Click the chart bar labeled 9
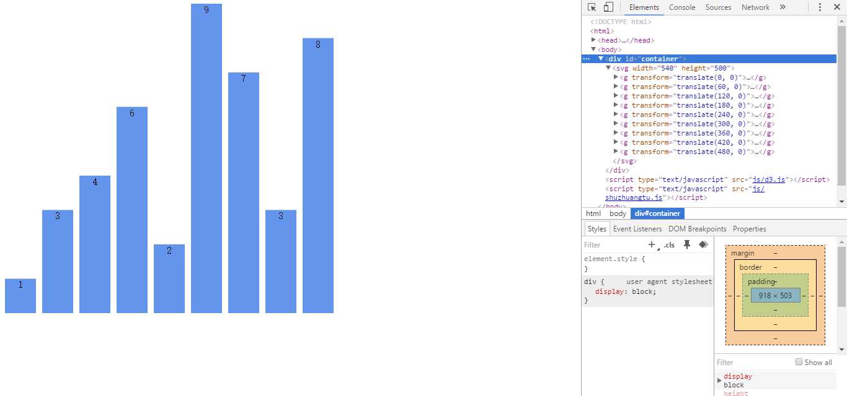This screenshot has height=396, width=847. [x=206, y=158]
